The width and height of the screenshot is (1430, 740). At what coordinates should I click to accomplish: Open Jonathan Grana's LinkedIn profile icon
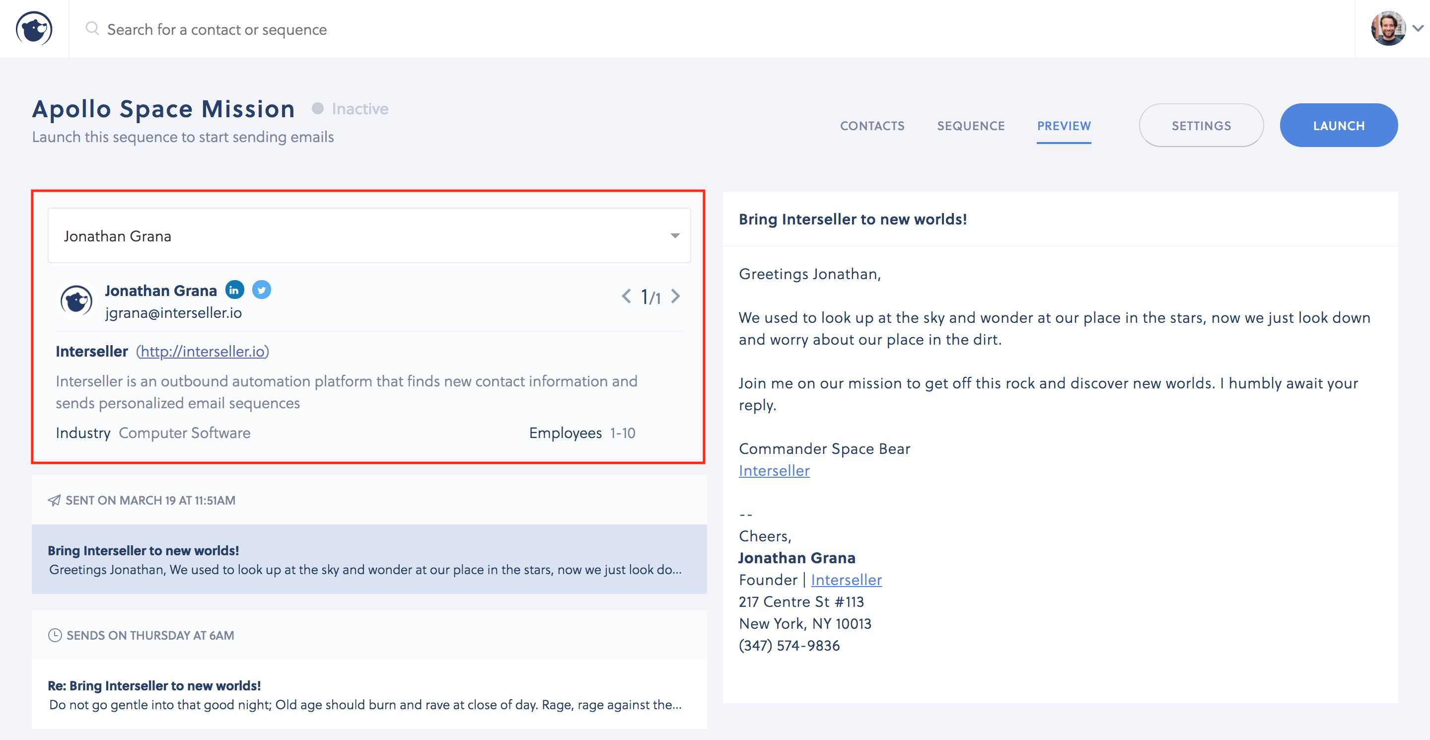tap(234, 290)
